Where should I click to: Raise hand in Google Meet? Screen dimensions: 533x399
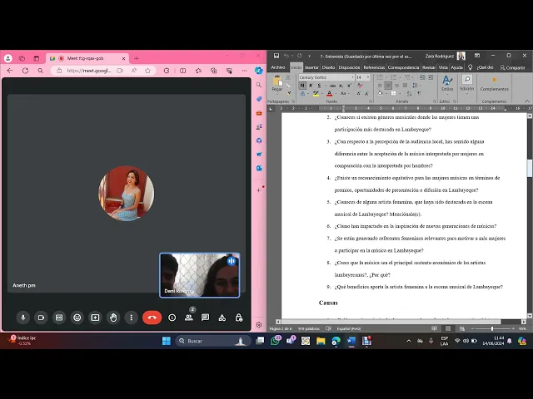click(x=113, y=318)
